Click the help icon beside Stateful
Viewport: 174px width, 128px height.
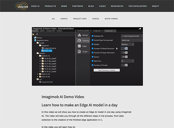tap(92, 44)
